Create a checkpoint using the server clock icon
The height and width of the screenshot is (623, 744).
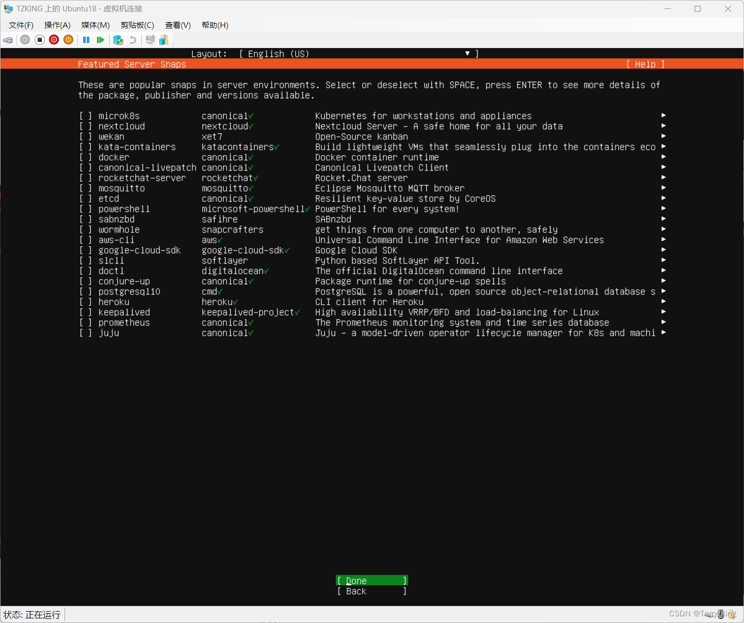click(x=118, y=40)
